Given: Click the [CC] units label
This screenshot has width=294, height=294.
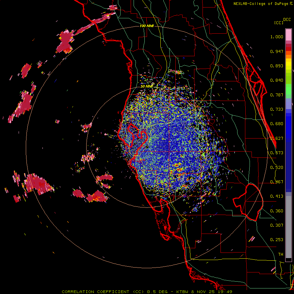Looking at the screenshot, I should [279, 23].
